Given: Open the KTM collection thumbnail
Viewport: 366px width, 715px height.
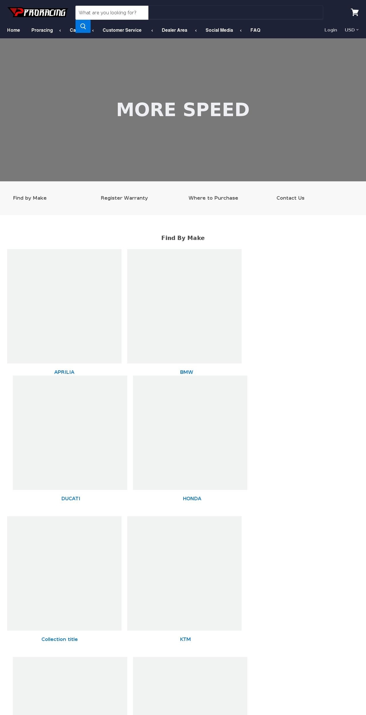Looking at the screenshot, I should (x=184, y=573).
